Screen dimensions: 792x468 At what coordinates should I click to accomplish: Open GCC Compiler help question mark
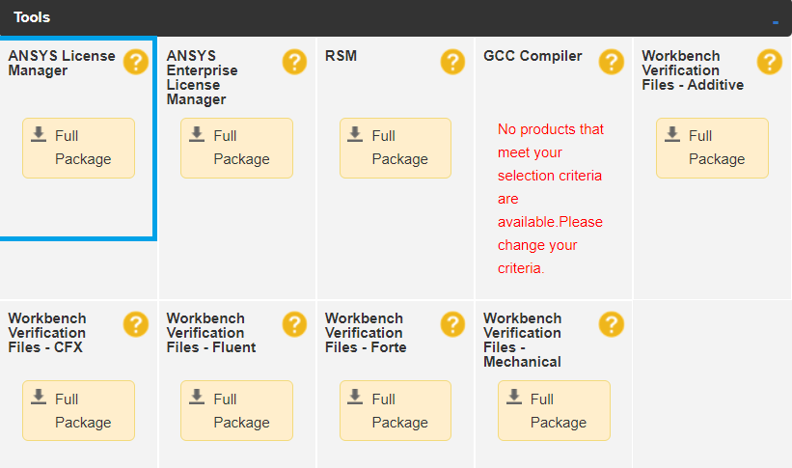tap(612, 62)
